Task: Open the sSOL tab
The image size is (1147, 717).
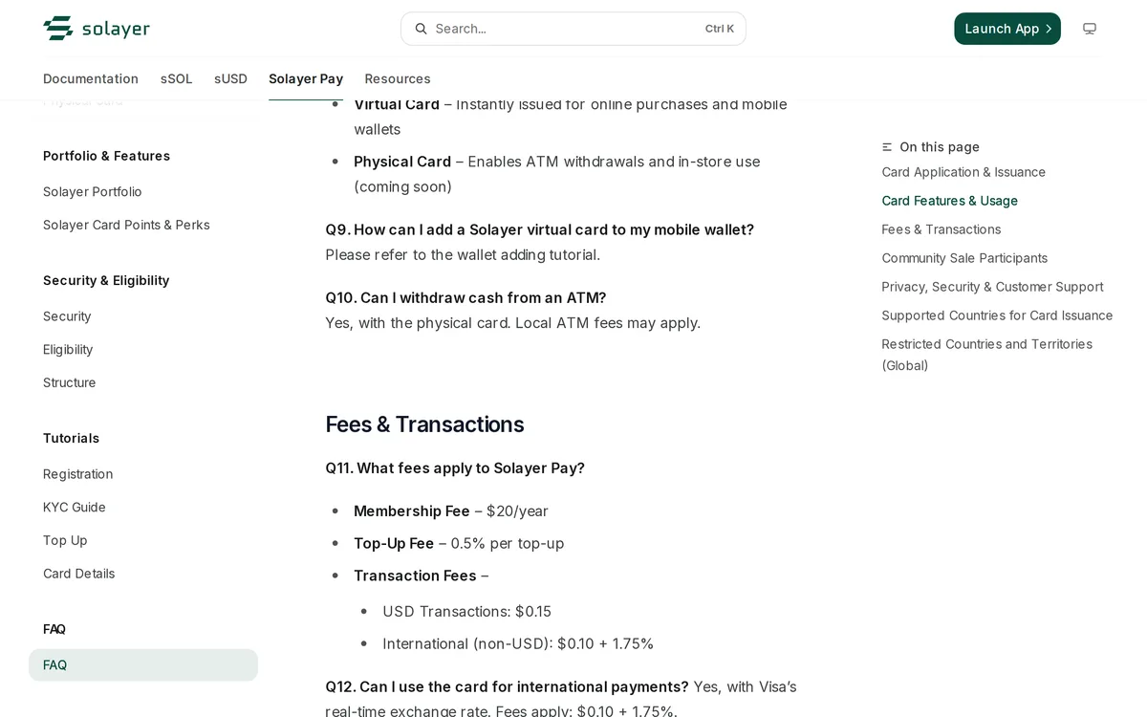Action: pos(177,78)
